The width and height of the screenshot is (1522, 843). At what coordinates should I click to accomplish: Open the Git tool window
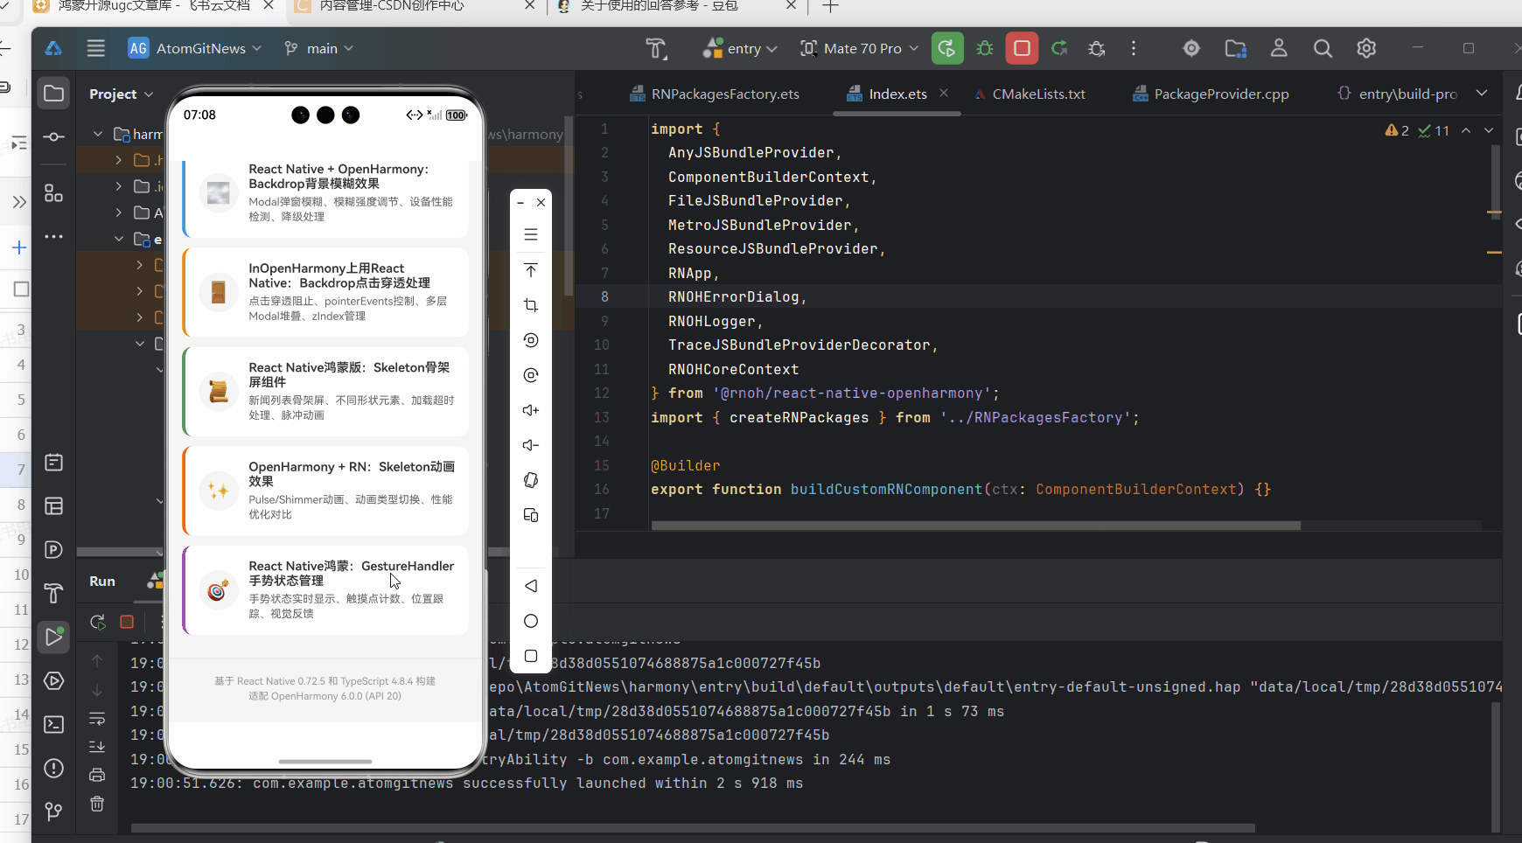(53, 812)
